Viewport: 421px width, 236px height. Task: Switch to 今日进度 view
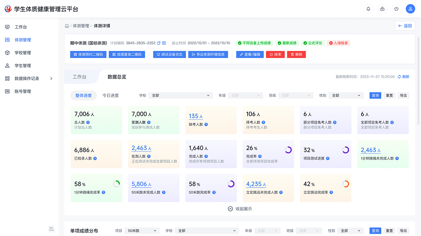point(111,96)
